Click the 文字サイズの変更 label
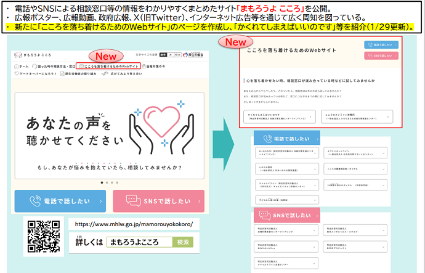 pos(147,55)
